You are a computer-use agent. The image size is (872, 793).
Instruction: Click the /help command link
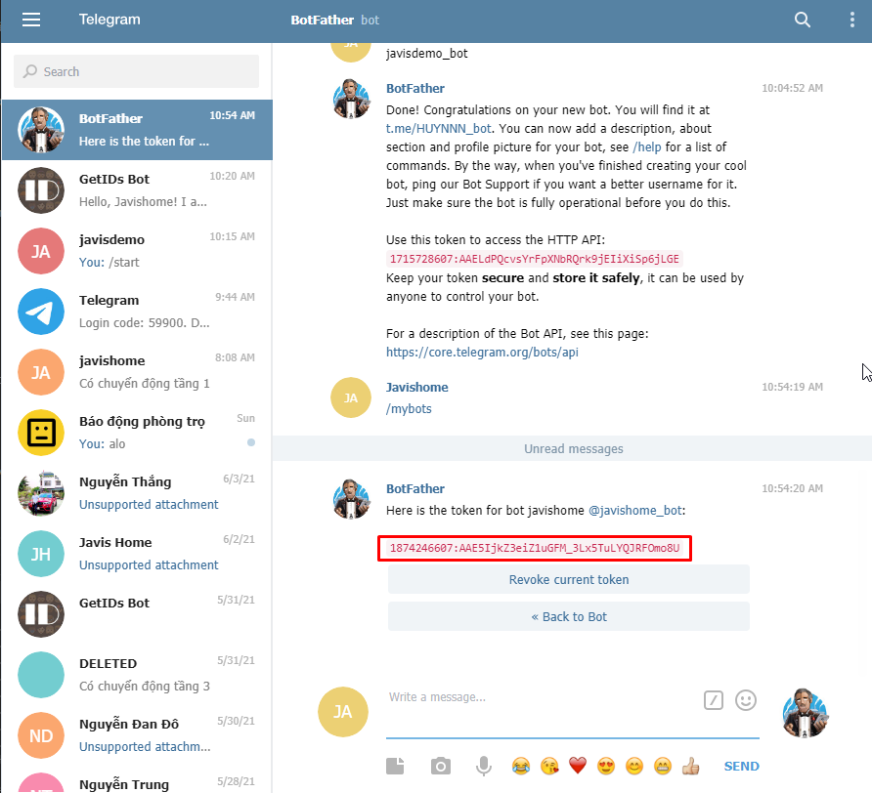pyautogui.click(x=647, y=147)
